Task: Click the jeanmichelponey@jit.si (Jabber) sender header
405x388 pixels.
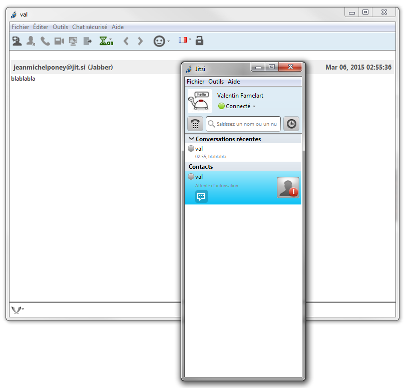Action: click(63, 67)
